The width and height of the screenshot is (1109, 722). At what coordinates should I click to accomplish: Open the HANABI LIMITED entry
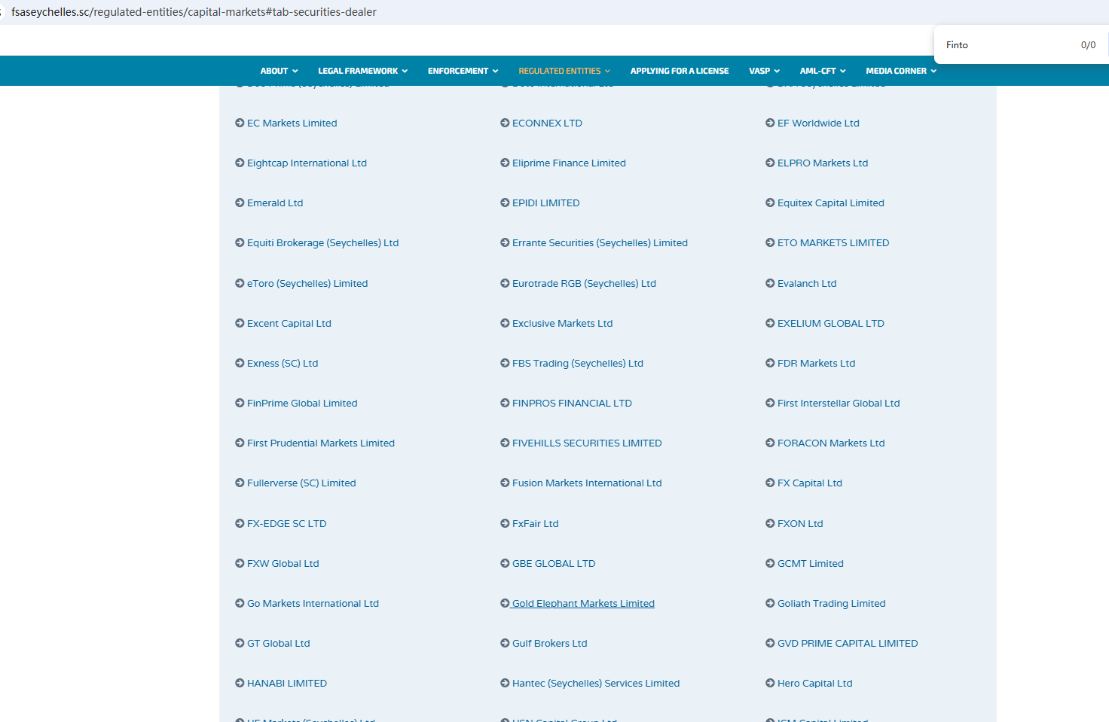(287, 683)
